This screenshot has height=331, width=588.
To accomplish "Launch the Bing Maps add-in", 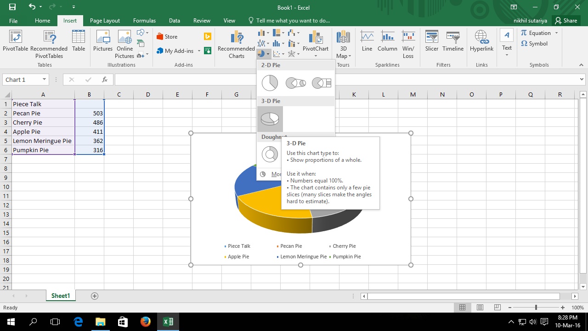I will [208, 37].
